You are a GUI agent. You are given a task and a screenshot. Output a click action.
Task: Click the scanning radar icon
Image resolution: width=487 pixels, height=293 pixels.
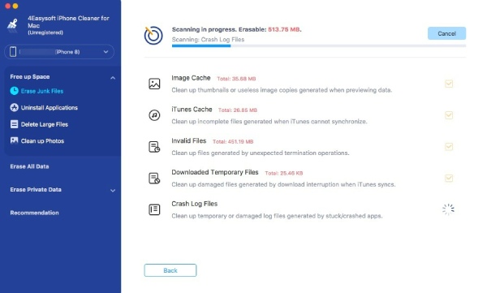(153, 35)
